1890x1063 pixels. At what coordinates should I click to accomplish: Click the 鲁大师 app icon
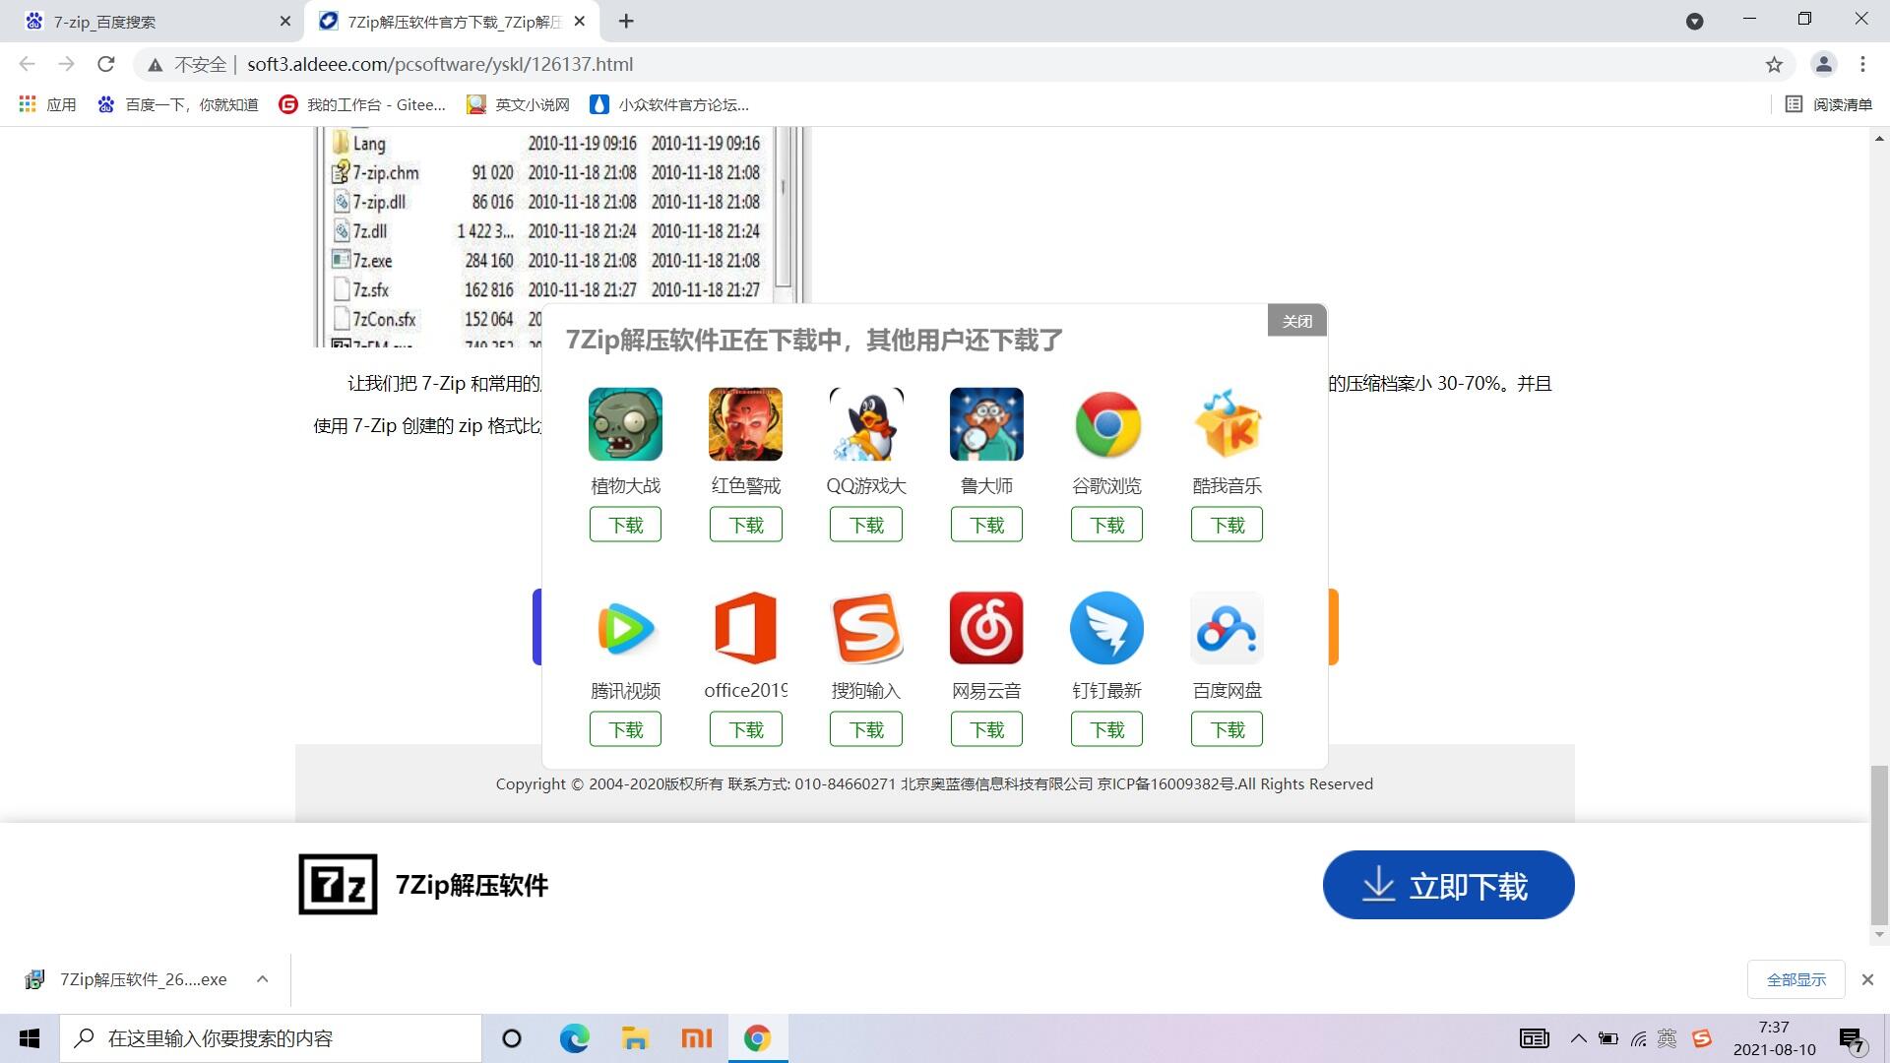point(985,424)
